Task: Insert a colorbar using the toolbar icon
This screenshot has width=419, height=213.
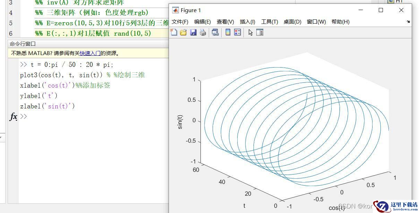Action: (228, 33)
